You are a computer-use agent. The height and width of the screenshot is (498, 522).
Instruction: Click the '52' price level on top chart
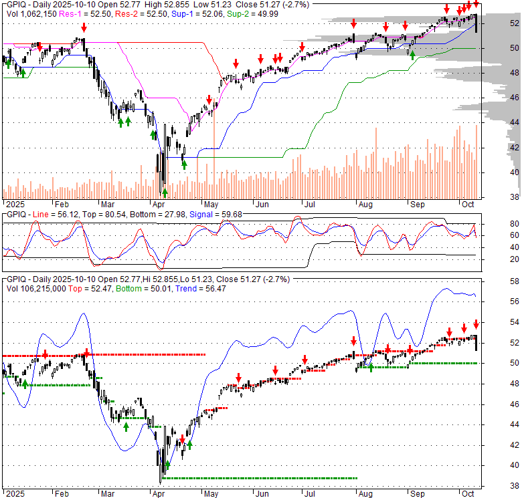point(515,23)
